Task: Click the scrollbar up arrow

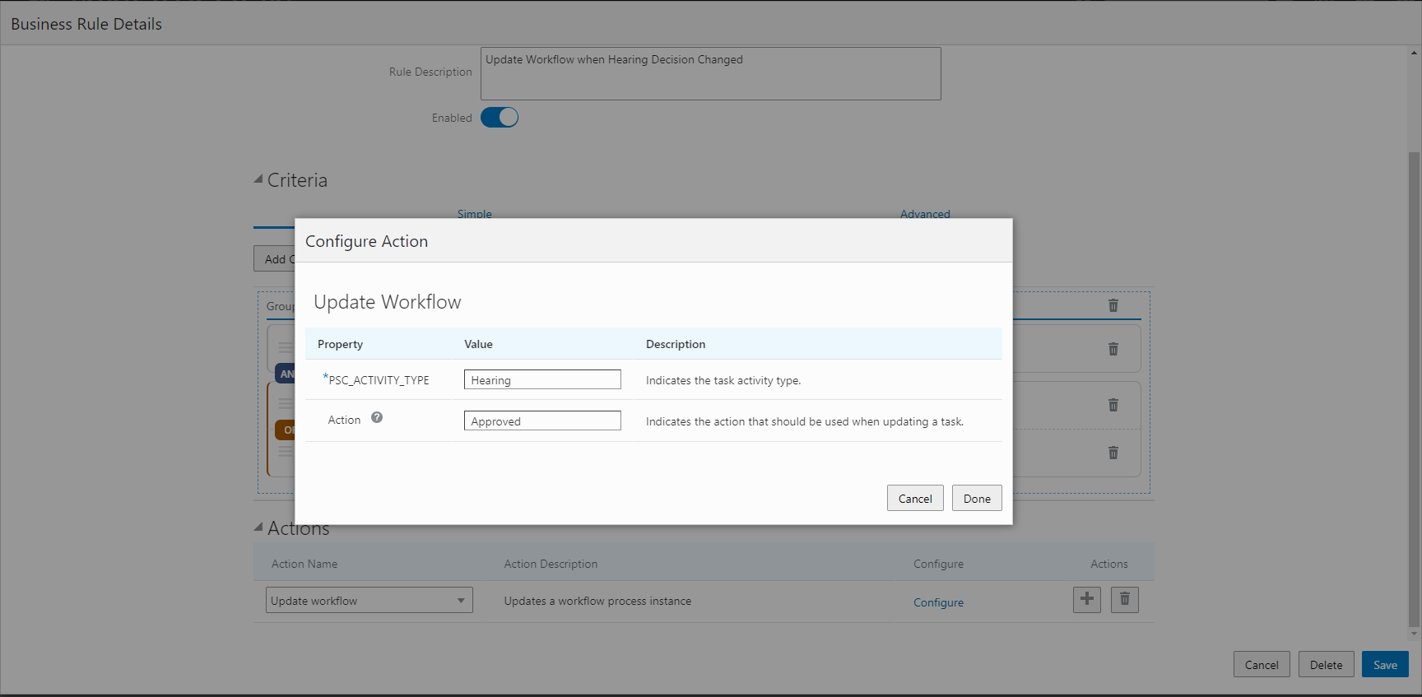Action: (x=1414, y=53)
